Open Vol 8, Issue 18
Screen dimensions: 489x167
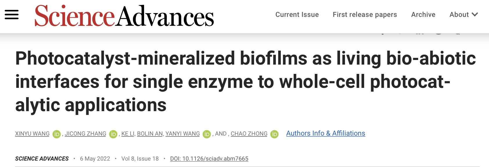tap(140, 159)
